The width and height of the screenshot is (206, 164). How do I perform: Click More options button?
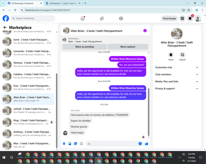point(128,47)
